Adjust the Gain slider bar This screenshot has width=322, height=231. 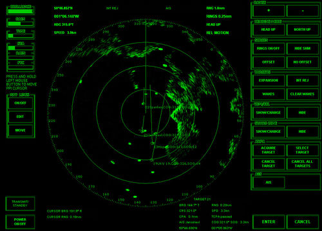[21, 24]
